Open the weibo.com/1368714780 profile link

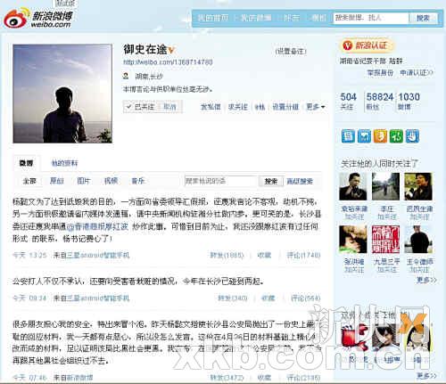tap(168, 62)
